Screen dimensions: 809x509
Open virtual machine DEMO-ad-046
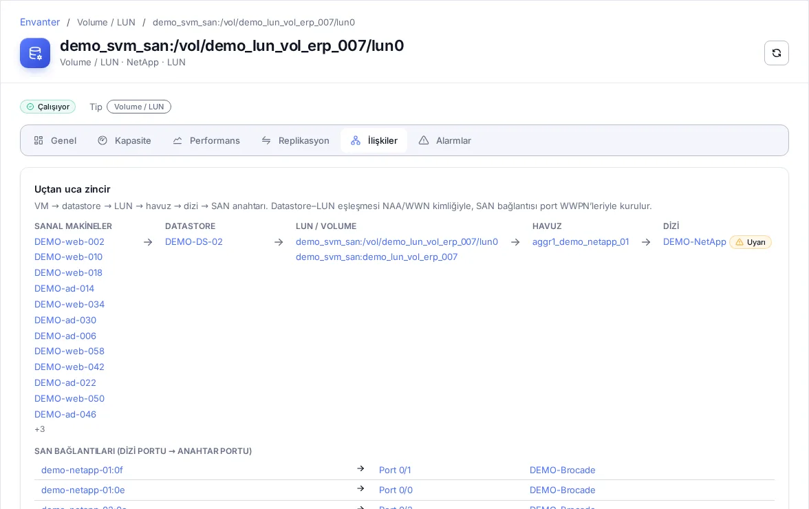tap(65, 415)
